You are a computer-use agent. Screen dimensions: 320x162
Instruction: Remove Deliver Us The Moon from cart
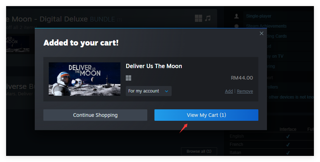click(x=245, y=91)
